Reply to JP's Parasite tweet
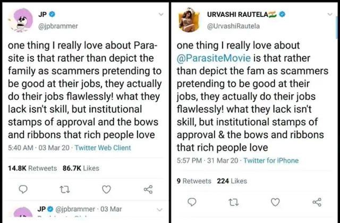 tap(23, 190)
